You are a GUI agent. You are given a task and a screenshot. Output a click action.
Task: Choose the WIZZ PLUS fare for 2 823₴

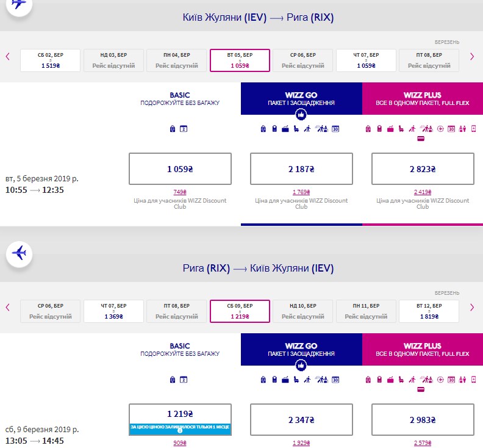coord(423,169)
